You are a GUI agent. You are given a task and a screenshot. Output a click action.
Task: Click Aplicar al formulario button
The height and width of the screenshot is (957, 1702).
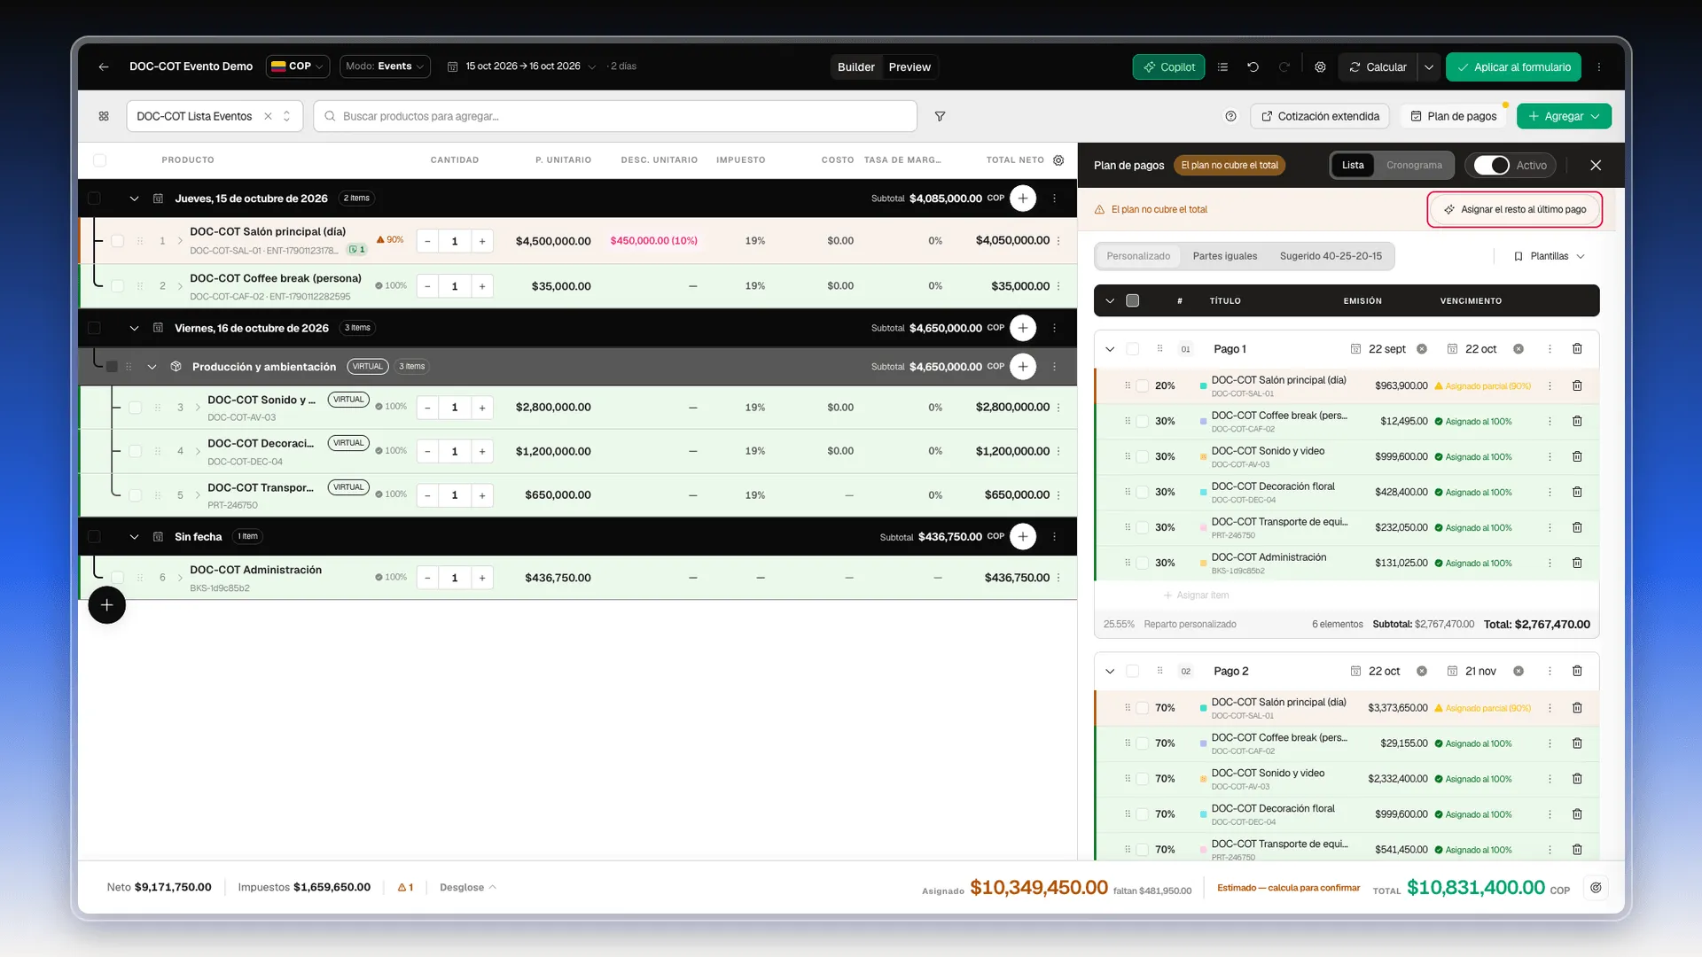coord(1513,66)
